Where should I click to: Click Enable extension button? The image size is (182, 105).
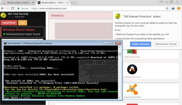point(140,44)
